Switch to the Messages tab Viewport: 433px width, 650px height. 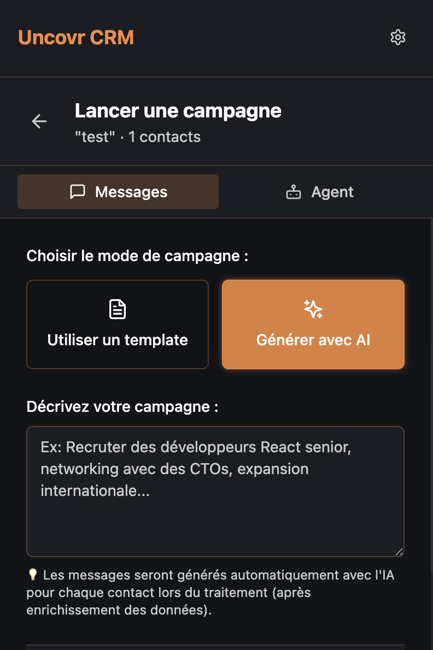click(x=118, y=192)
